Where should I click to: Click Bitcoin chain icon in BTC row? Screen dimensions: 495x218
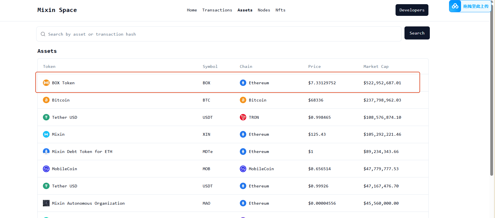(x=243, y=100)
